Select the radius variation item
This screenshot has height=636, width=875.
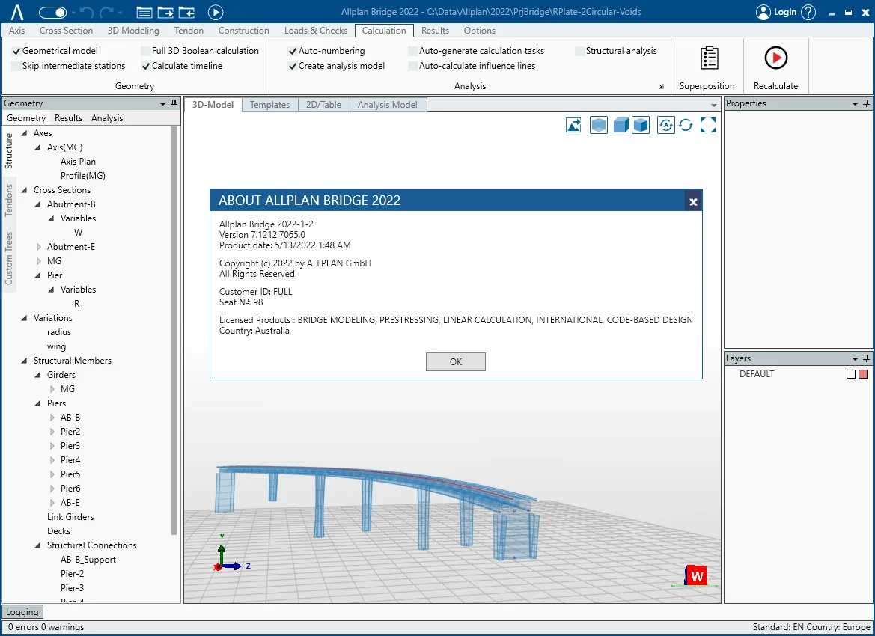click(59, 332)
